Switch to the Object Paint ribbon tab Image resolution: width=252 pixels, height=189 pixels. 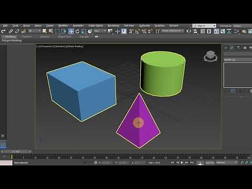point(65,37)
